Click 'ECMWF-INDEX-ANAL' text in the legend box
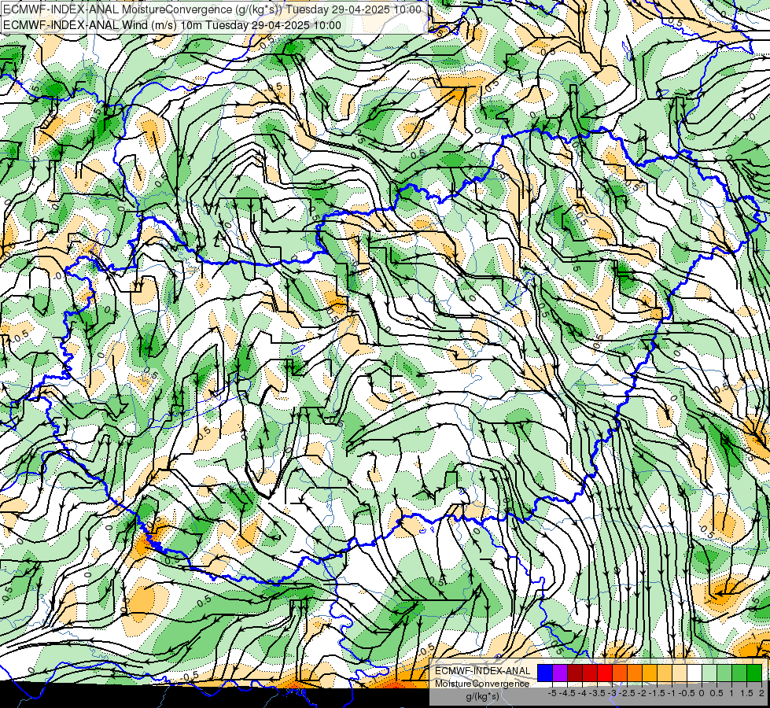 (483, 671)
